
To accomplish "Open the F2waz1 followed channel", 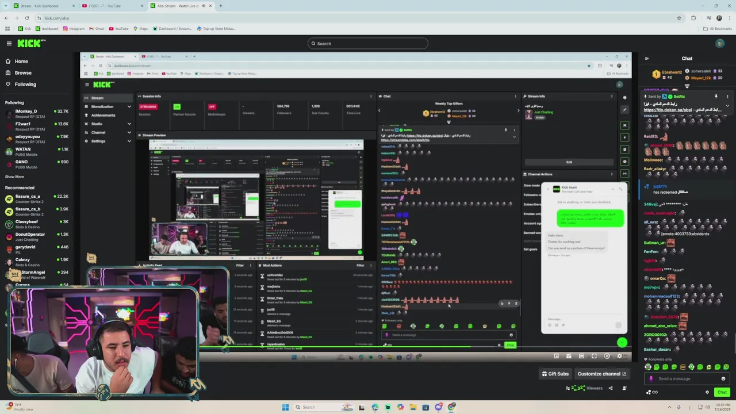I will pyautogui.click(x=36, y=126).
